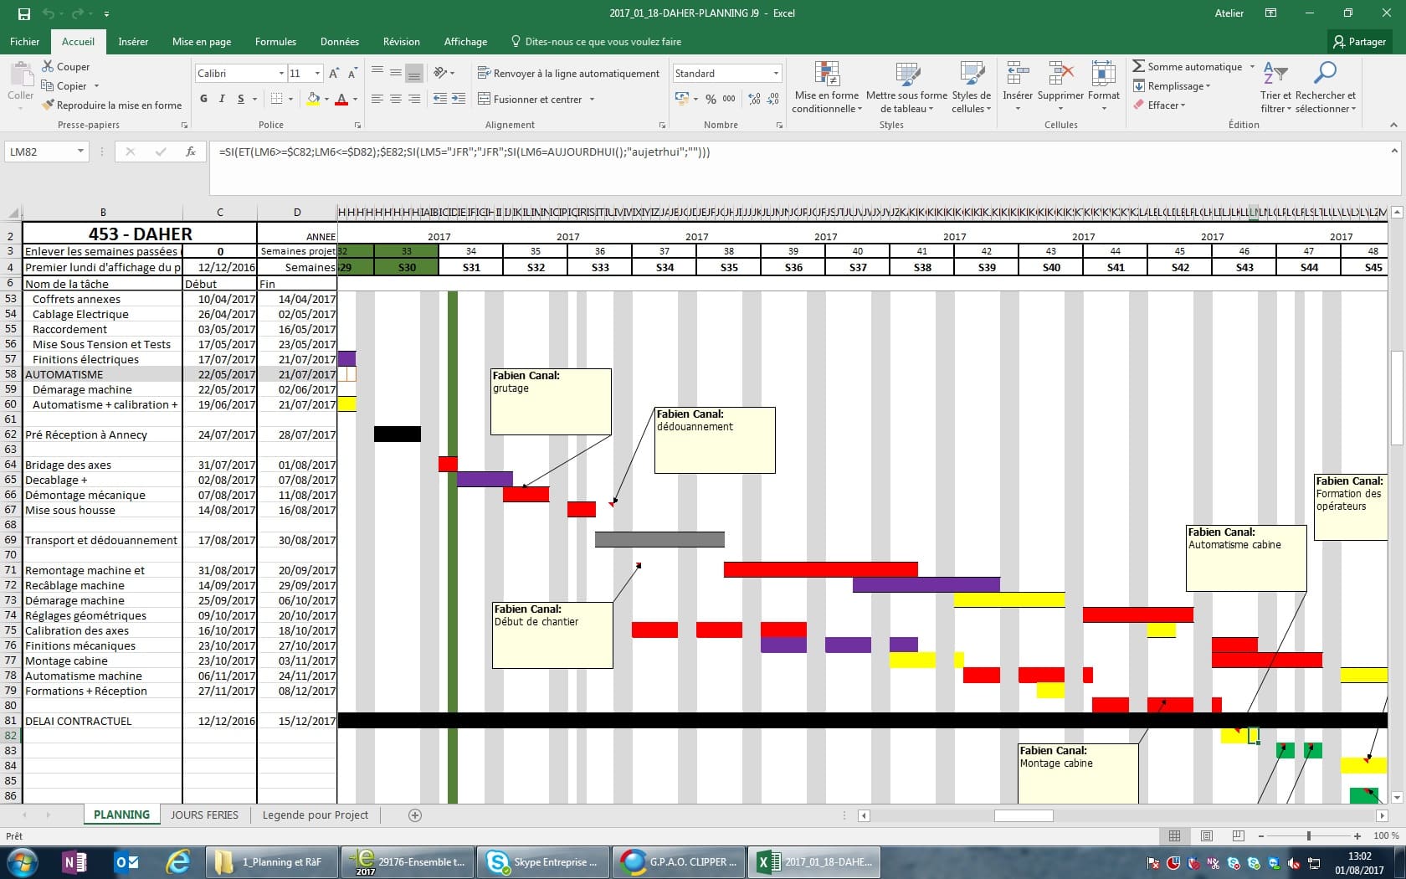The image size is (1406, 879).
Task: Expand the Calibri font name dropdown
Action: click(x=281, y=74)
